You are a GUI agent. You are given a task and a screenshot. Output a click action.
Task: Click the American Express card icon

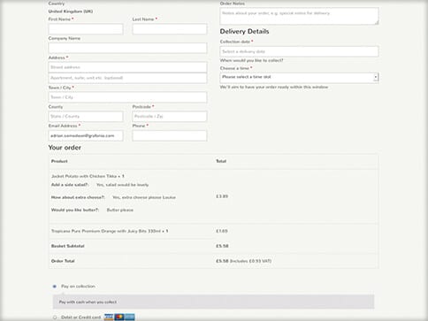(130, 317)
